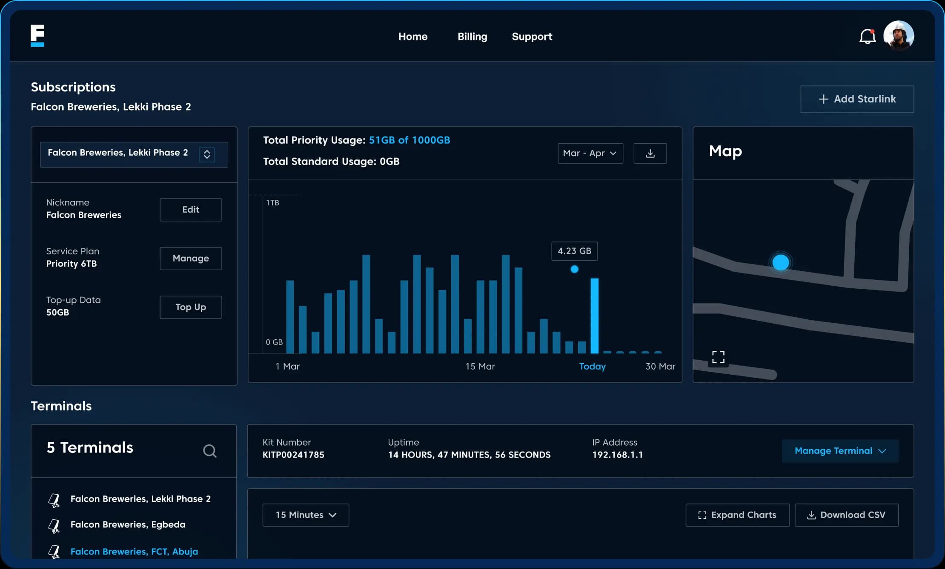
Task: Search the terminals list
Action: click(209, 451)
